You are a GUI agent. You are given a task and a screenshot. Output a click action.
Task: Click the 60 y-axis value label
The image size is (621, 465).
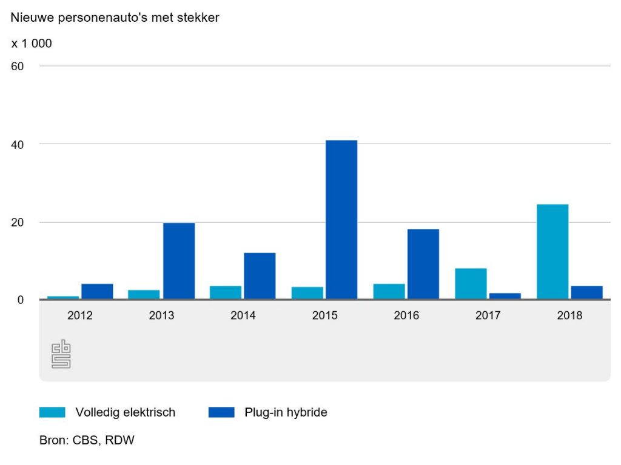18,66
